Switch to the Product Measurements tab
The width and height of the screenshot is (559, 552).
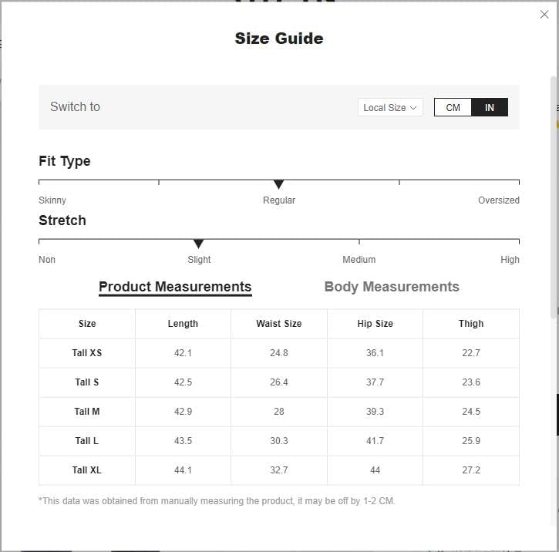click(175, 287)
